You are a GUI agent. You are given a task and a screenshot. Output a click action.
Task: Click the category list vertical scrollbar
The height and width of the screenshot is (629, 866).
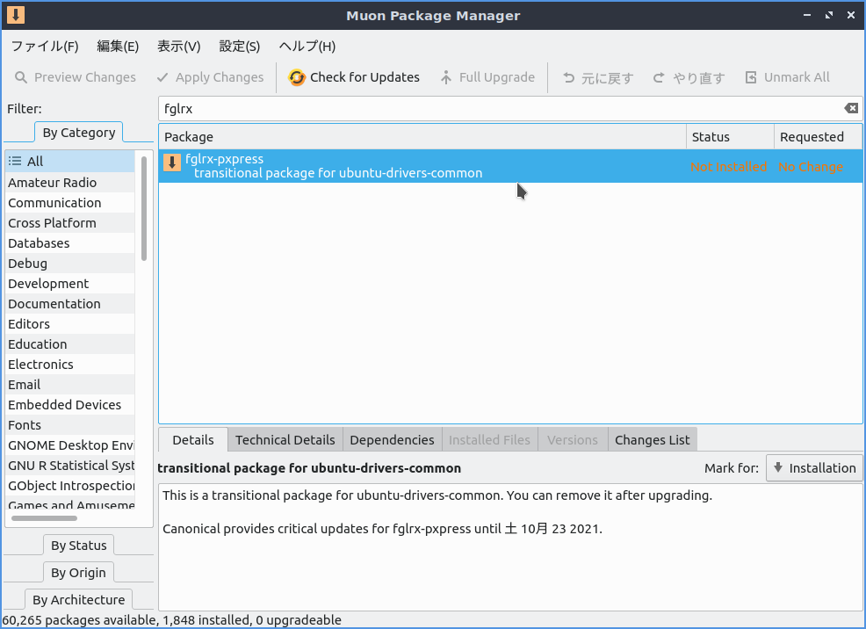[144, 209]
